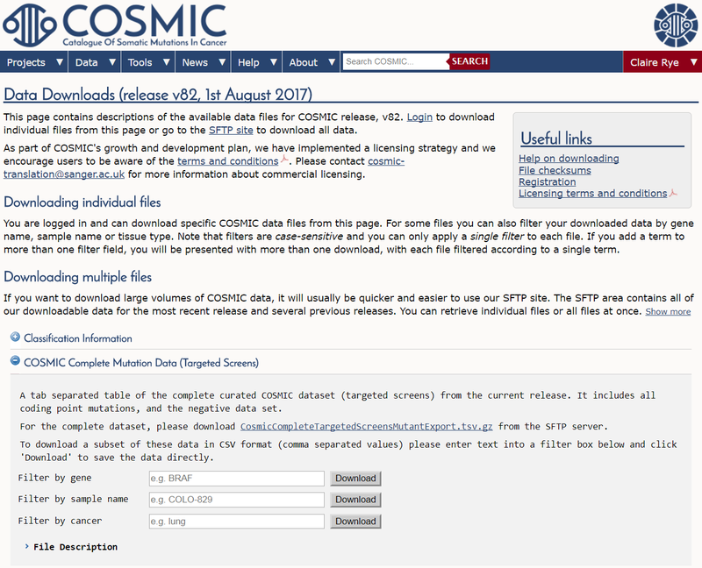Open the Projects menu dropdown
This screenshot has height=568, width=702.
pos(35,62)
